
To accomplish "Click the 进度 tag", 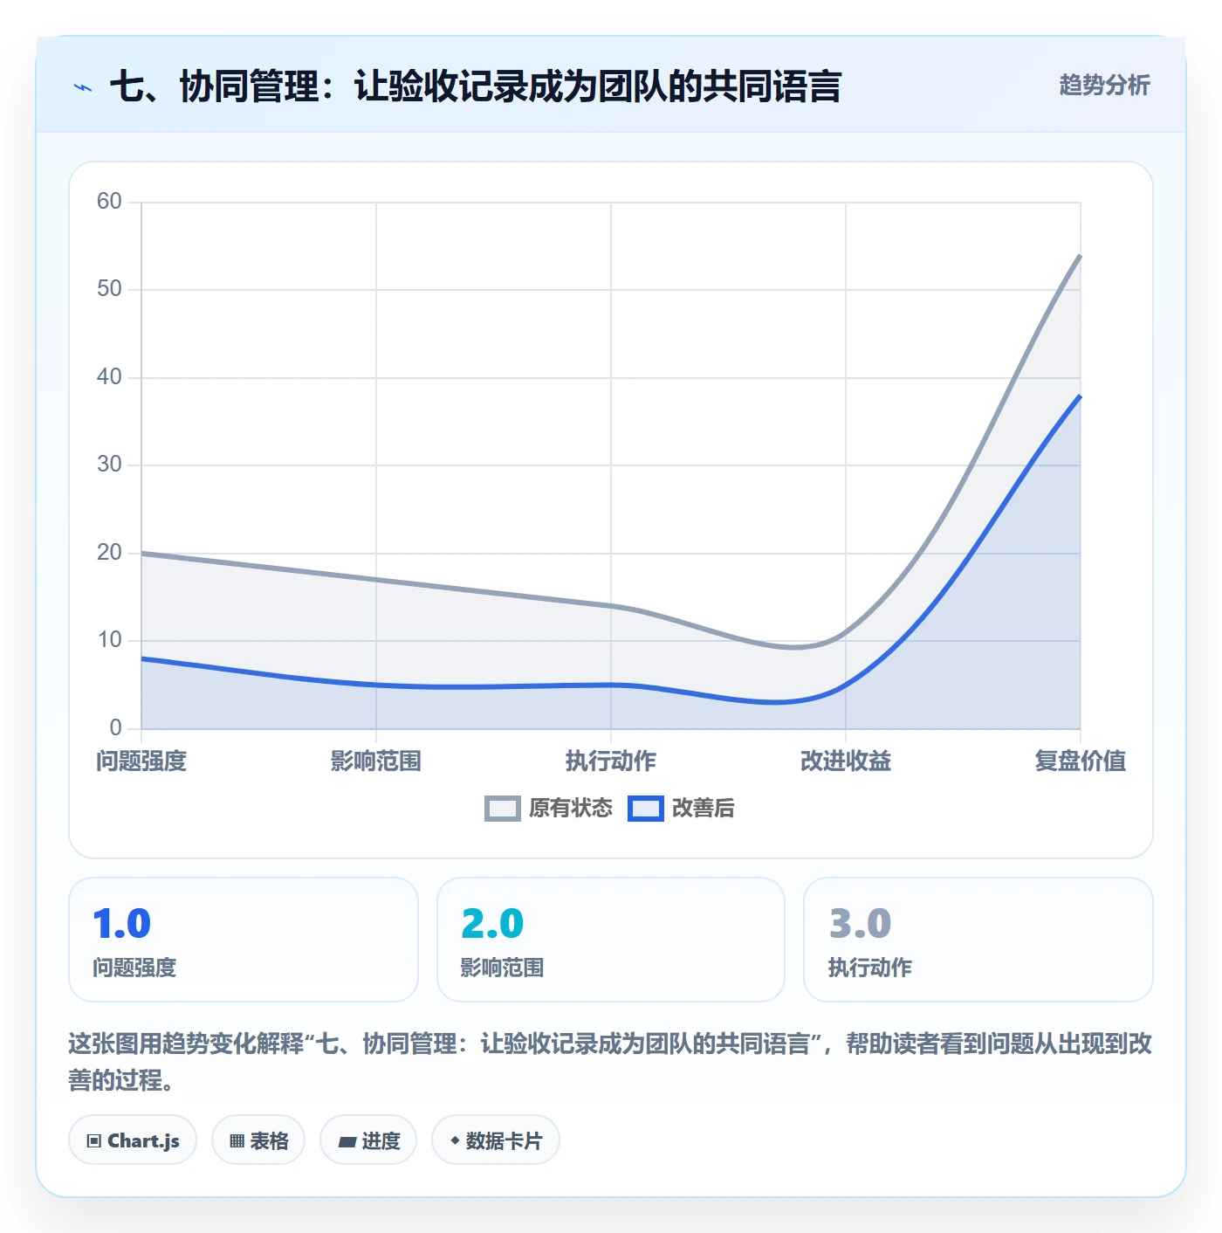I will click(x=368, y=1140).
